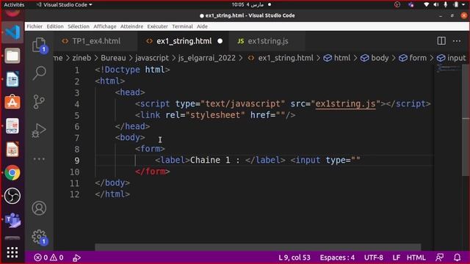This screenshot has width=470, height=264.
Task: Open Files manager from dock
Action: [12, 56]
